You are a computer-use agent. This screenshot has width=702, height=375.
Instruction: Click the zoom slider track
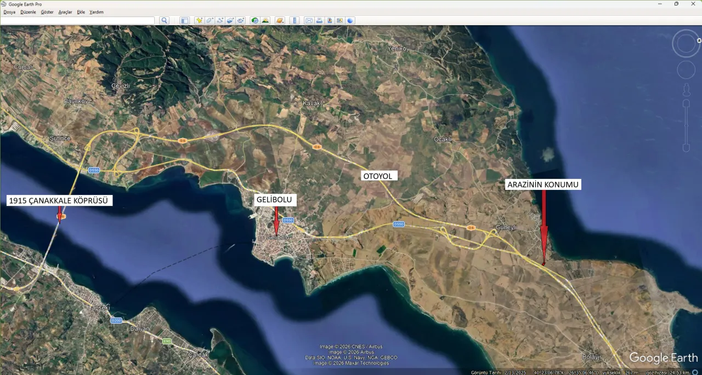[x=686, y=126]
